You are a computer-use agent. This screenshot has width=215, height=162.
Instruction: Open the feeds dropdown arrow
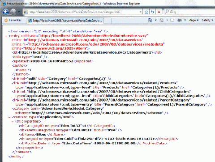point(167,20)
